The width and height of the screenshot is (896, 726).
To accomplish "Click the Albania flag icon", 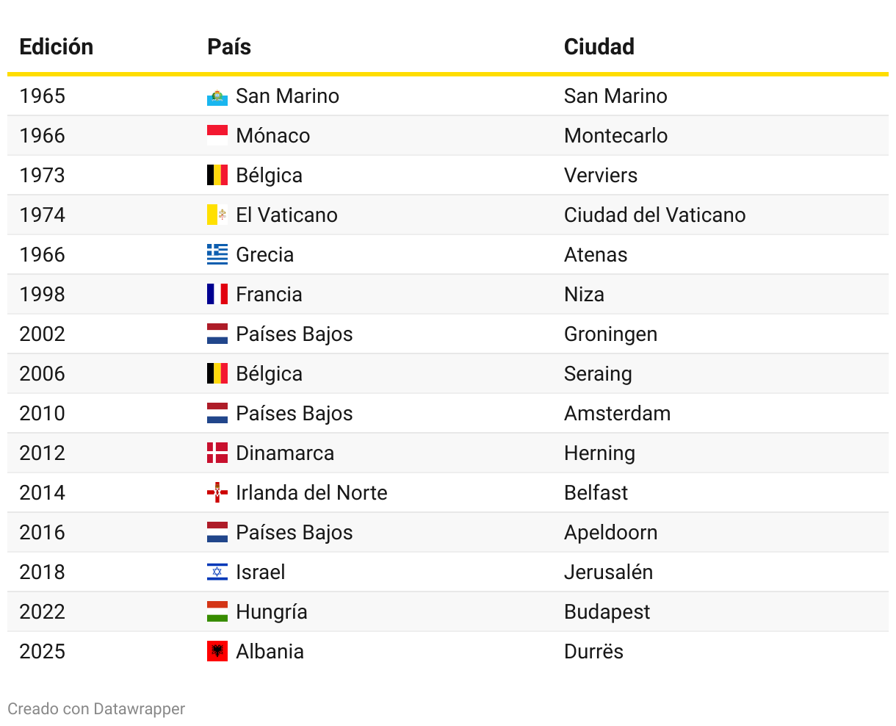I will click(217, 652).
